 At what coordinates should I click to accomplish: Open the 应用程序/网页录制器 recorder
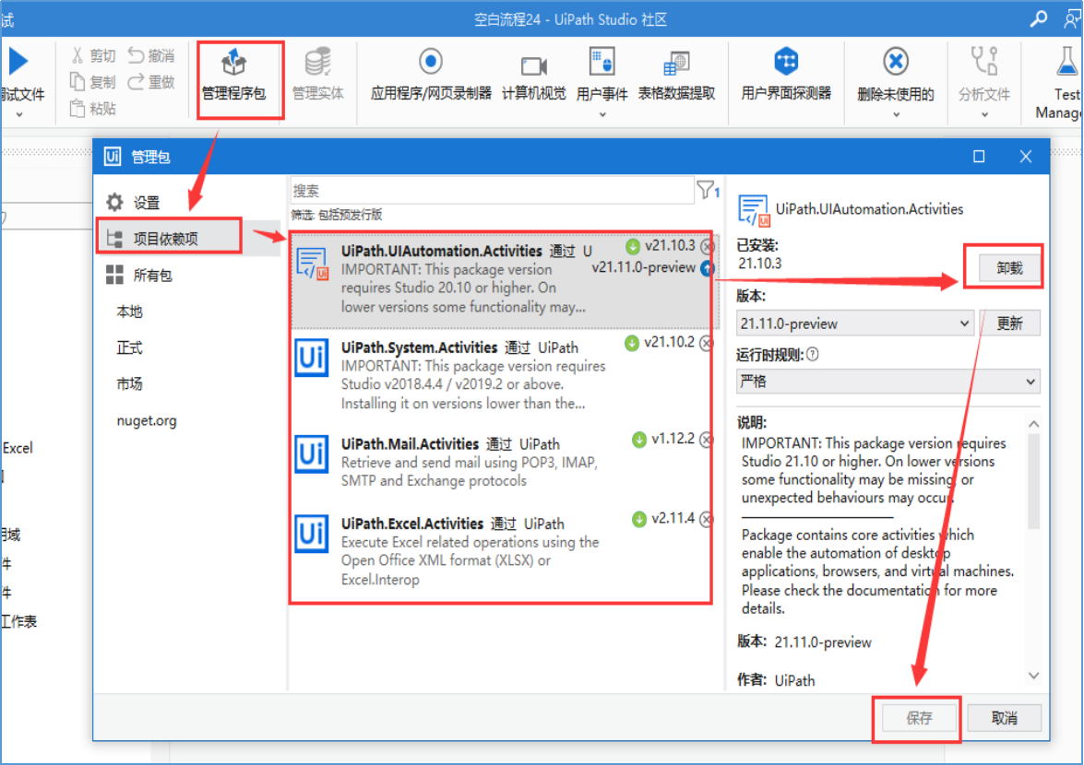431,75
